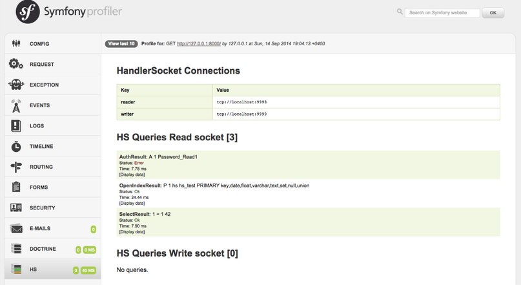Screen dimensions: 521x285
Task: Open the http://127.0.0.1:8000/ profile link
Action: (199, 43)
